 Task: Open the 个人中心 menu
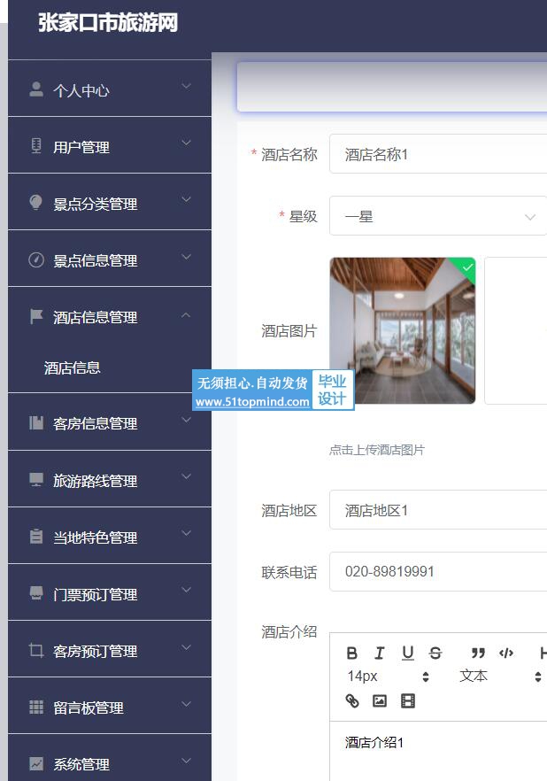point(110,89)
